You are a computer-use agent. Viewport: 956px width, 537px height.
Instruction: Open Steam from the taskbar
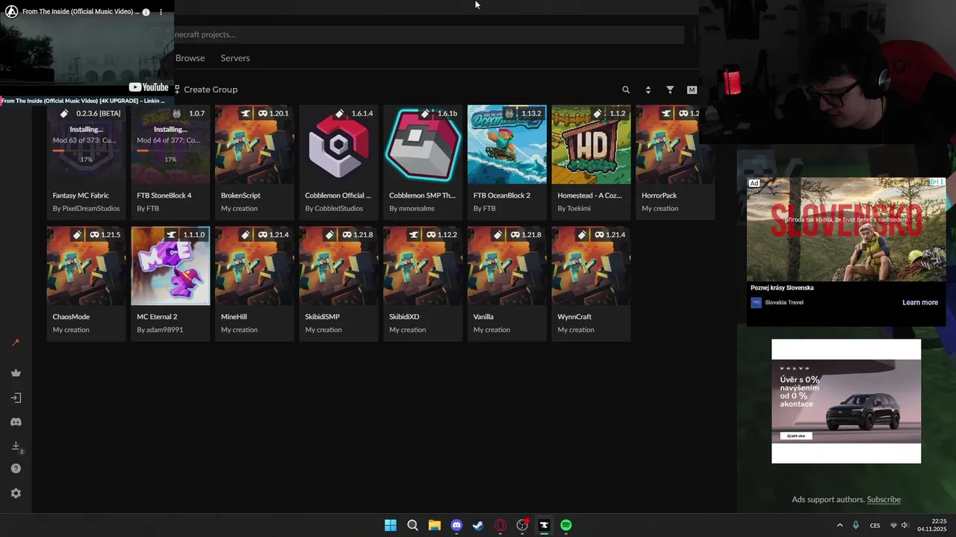[x=478, y=525]
